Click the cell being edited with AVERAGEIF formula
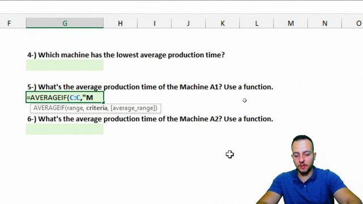Image resolution: width=363 pixels, height=204 pixels. click(x=65, y=97)
